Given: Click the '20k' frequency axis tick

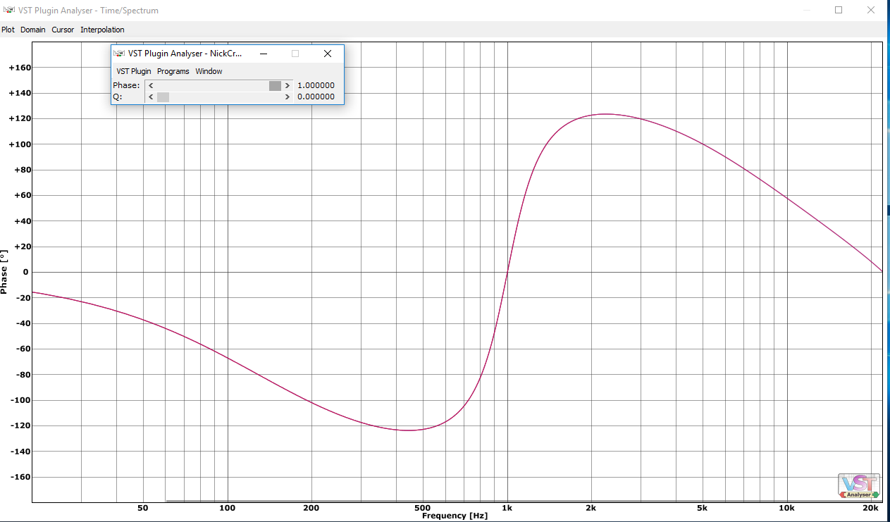Looking at the screenshot, I should click(x=871, y=508).
